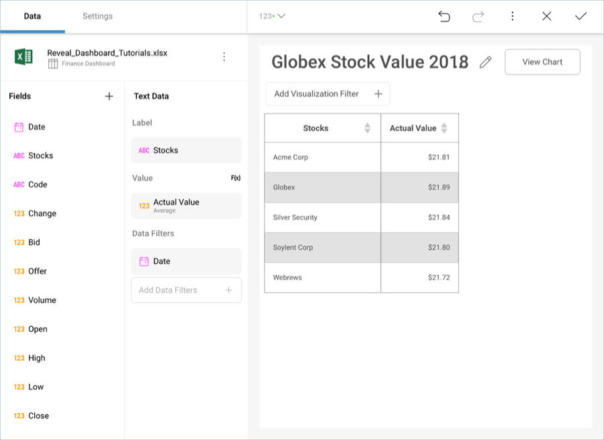The image size is (604, 440).
Task: Click the undo arrow icon
Action: [444, 16]
